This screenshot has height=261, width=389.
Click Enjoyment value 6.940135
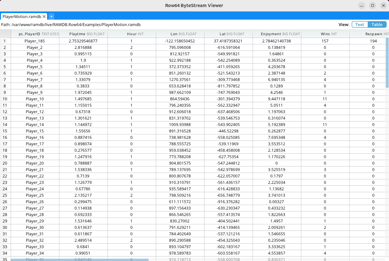pyautogui.click(x=277, y=80)
